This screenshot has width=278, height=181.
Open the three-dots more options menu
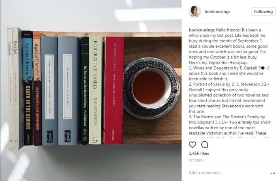click(273, 173)
